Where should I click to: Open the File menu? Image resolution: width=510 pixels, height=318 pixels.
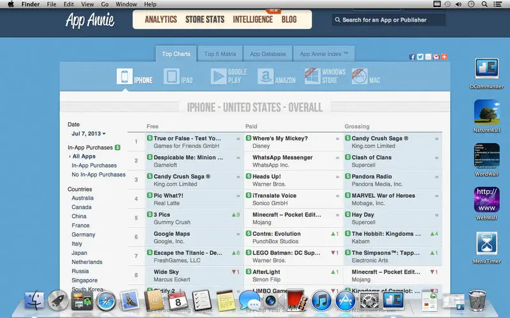(52, 4)
